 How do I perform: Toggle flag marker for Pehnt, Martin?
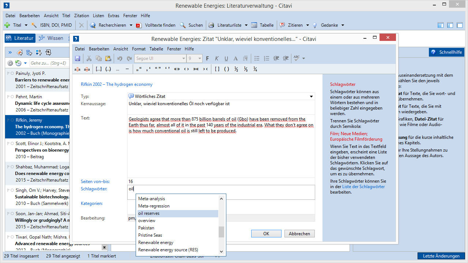pos(9,97)
